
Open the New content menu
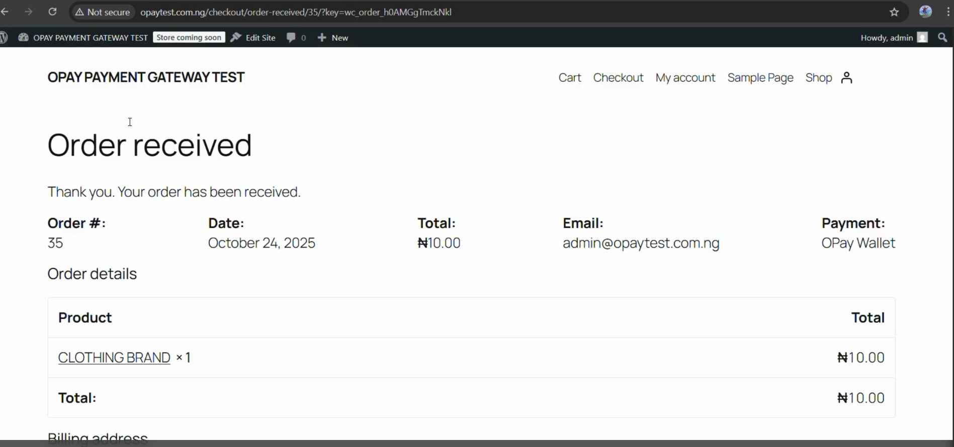333,38
